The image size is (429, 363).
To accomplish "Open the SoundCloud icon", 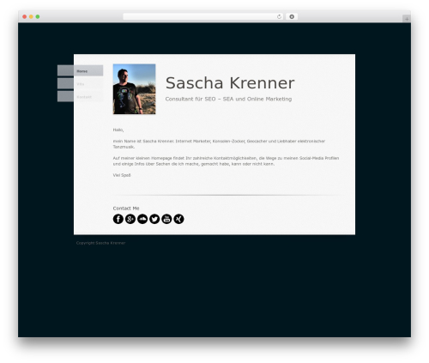I will pyautogui.click(x=142, y=219).
